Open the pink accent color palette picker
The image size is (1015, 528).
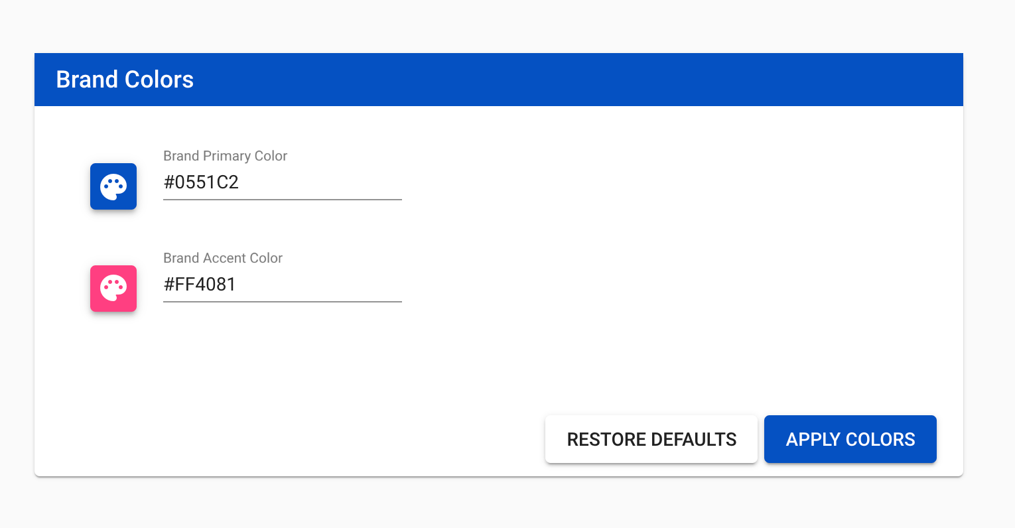coord(113,289)
